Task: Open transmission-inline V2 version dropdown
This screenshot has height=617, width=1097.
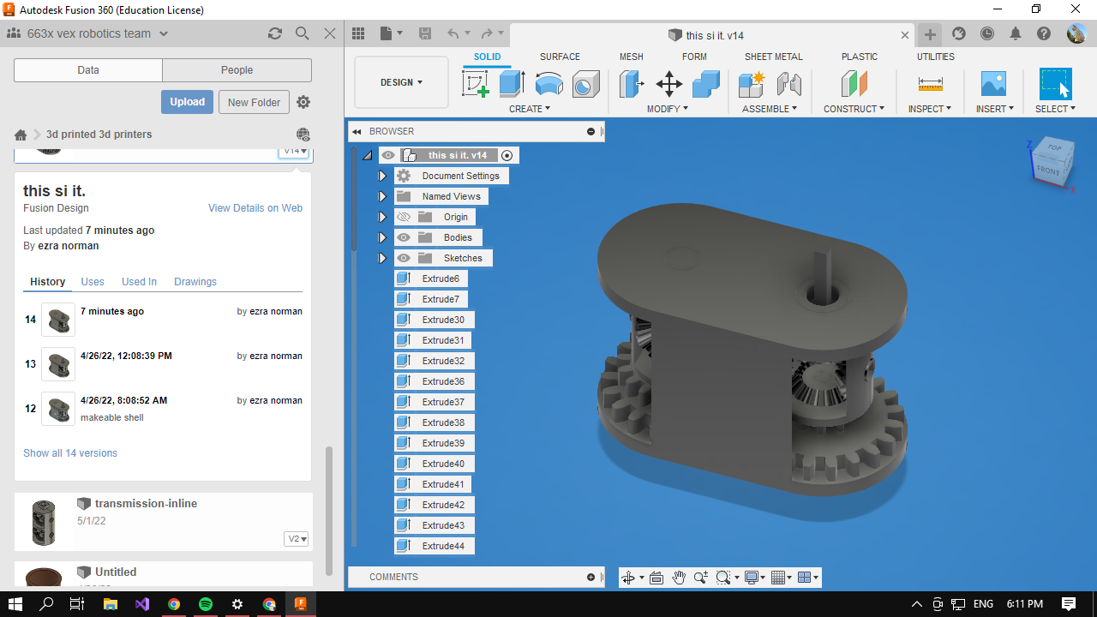Action: point(297,539)
